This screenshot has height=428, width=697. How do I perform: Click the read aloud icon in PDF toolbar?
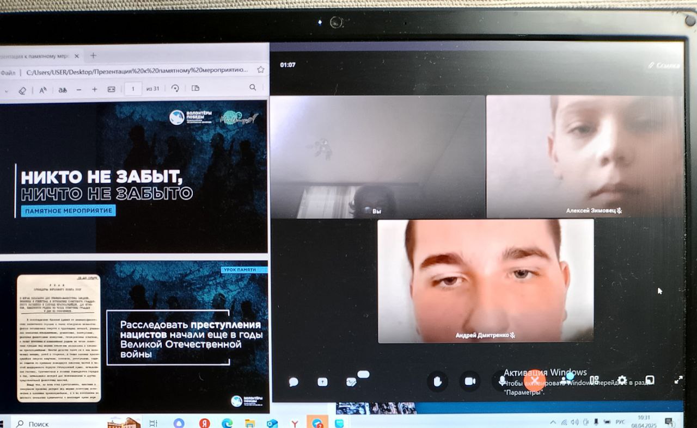42,90
